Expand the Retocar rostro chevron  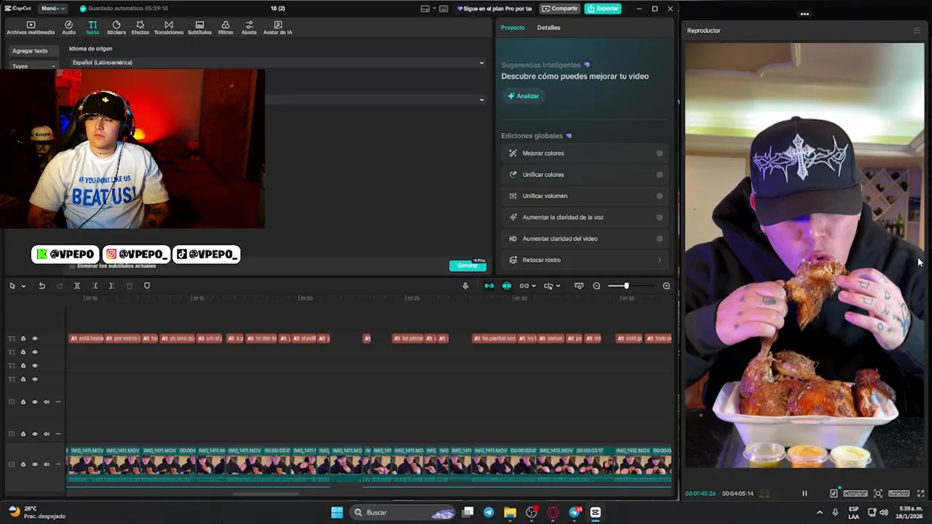tap(660, 260)
